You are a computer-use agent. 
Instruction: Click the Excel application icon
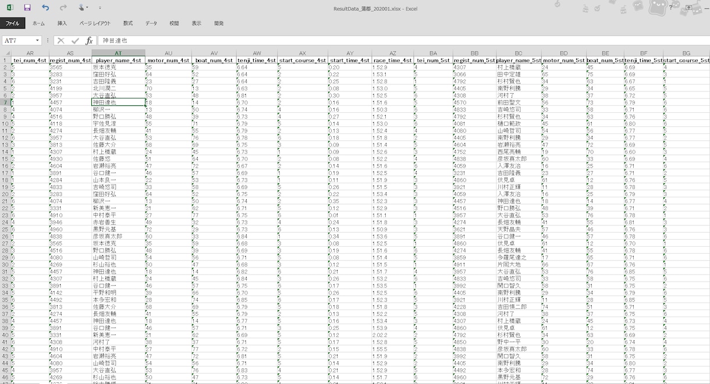(10, 8)
